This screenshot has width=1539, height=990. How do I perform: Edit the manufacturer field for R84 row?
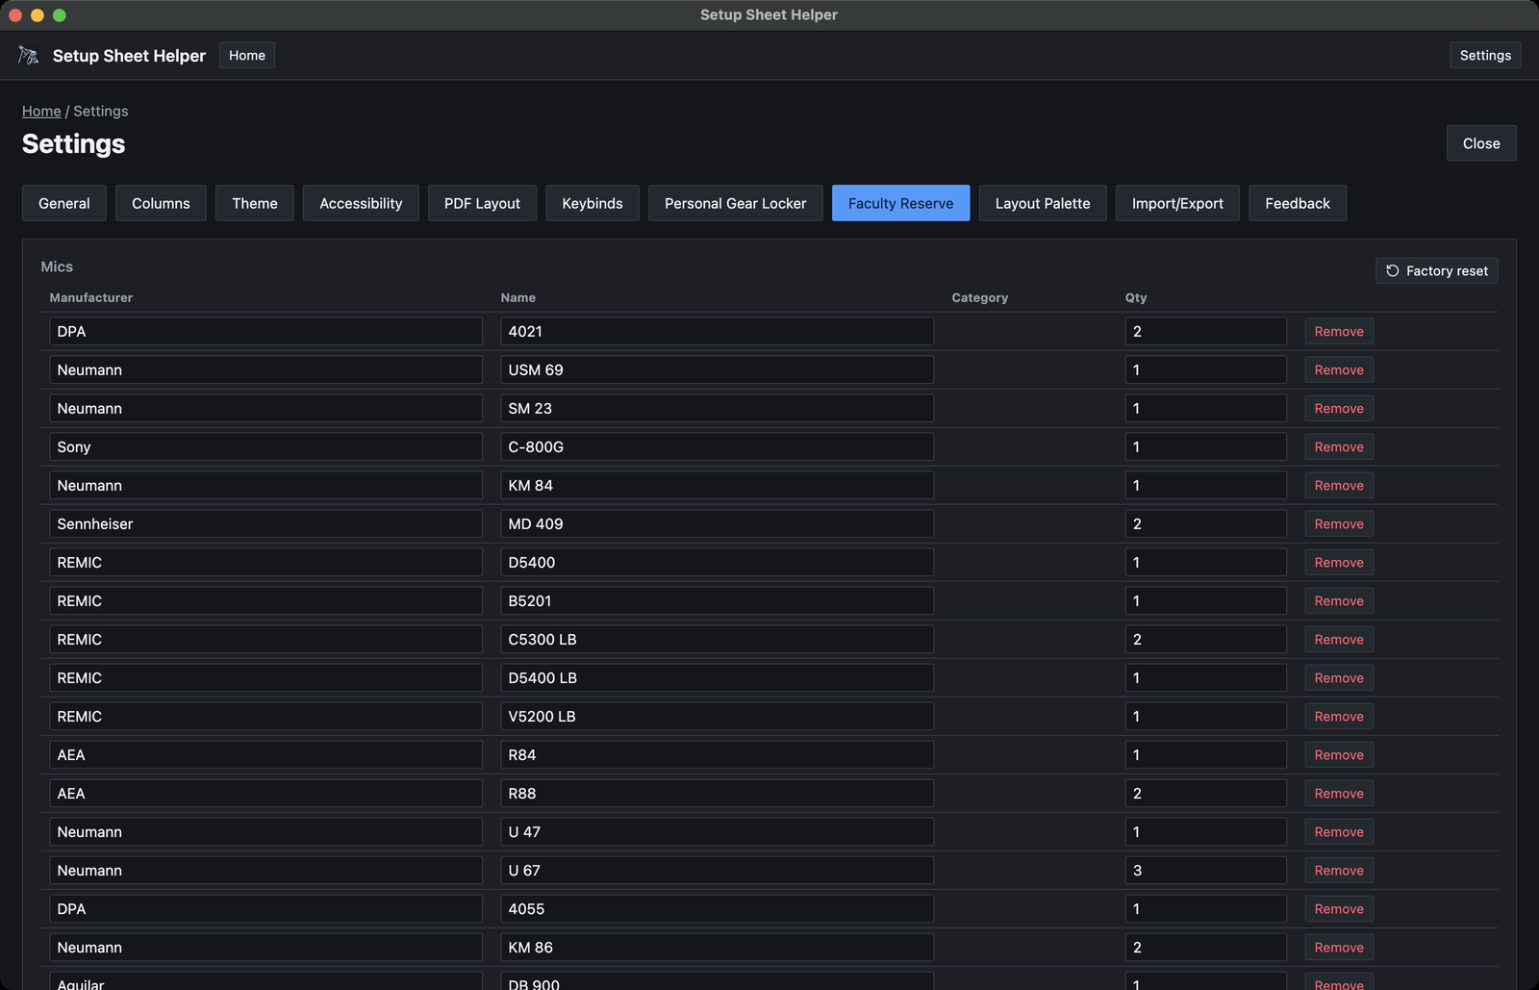(x=265, y=754)
